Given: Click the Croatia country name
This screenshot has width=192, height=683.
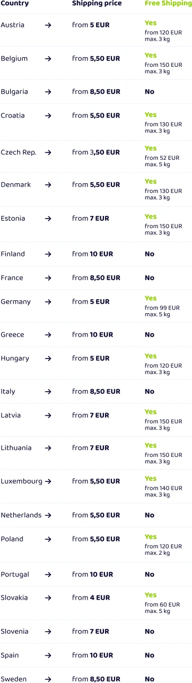Looking at the screenshot, I should pos(13,115).
